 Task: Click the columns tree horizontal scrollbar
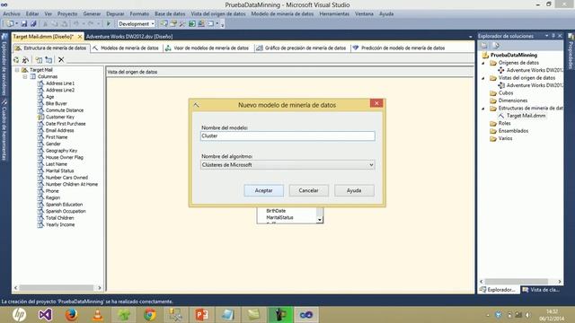[57, 288]
